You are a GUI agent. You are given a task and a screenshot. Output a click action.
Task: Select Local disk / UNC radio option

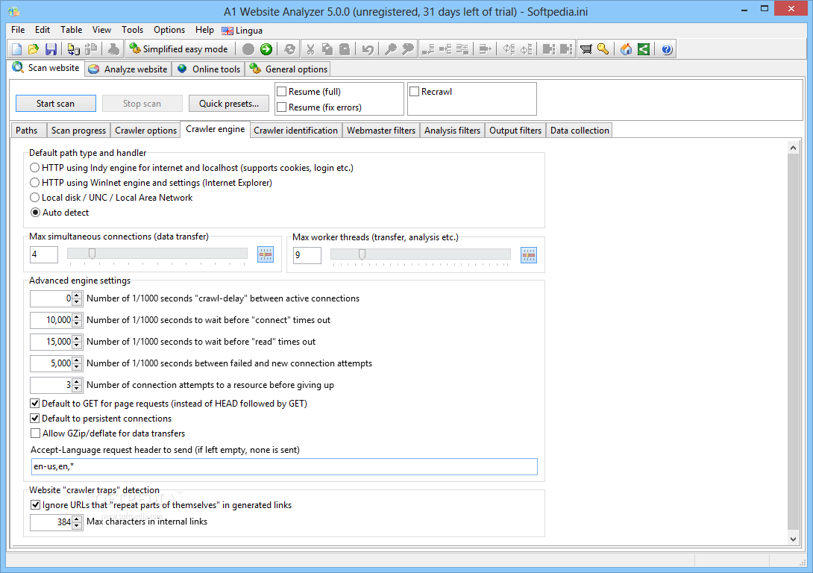[x=35, y=198]
